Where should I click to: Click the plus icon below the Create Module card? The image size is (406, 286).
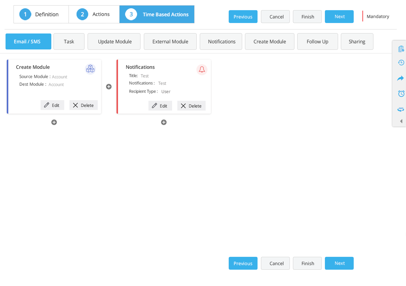point(54,122)
